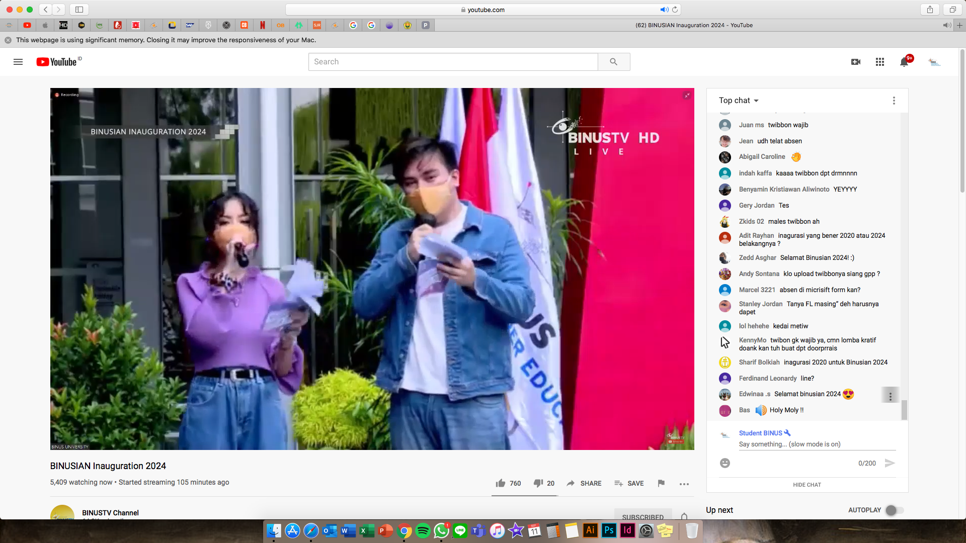966x543 pixels.
Task: Open the hamburger guide menu
Action: pyautogui.click(x=18, y=62)
